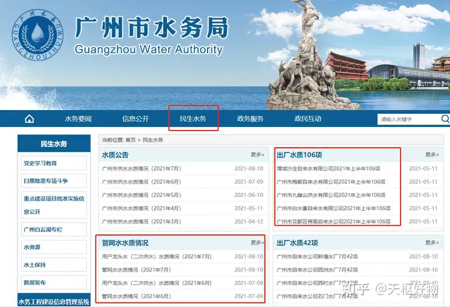Open 管网水水质情况（2021年7月）

pyautogui.click(x=136, y=269)
